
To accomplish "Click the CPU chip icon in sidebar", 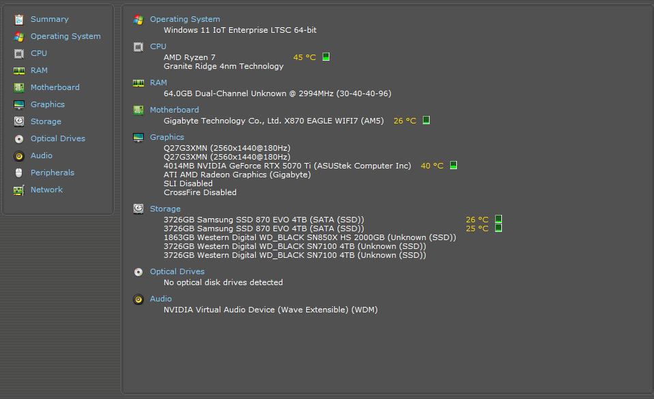I will [19, 53].
